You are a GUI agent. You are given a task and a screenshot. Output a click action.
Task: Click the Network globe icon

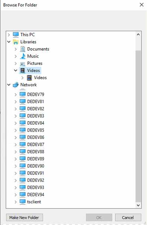click(16, 85)
